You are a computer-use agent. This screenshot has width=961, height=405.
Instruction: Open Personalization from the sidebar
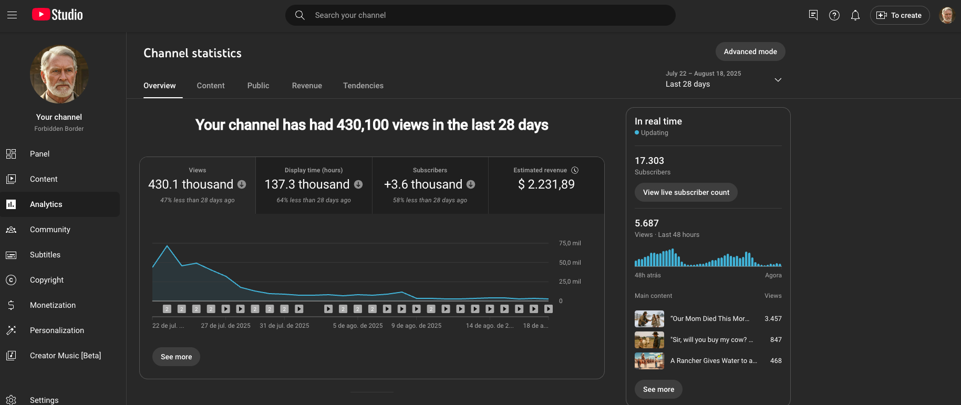point(57,330)
